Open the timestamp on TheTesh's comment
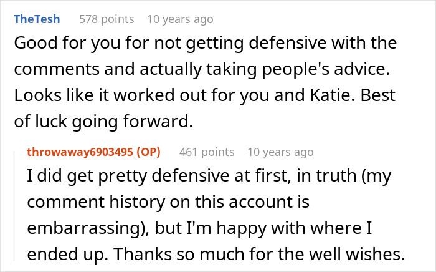Screen dimensions: 436x272 (180, 19)
